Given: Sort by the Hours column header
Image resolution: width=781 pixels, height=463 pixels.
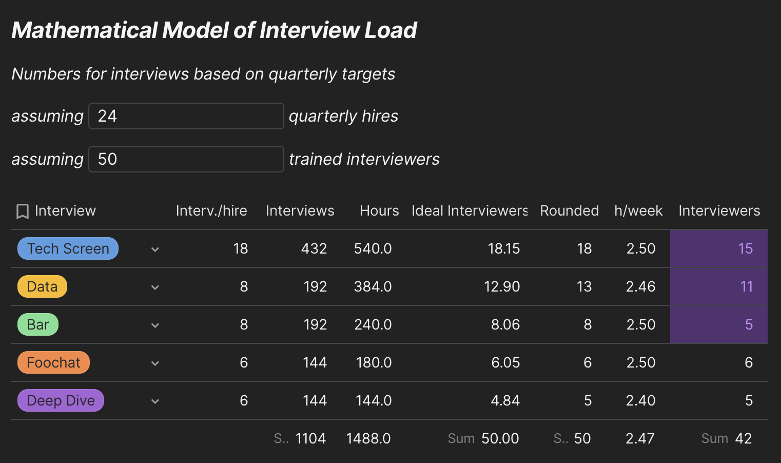Looking at the screenshot, I should point(379,210).
